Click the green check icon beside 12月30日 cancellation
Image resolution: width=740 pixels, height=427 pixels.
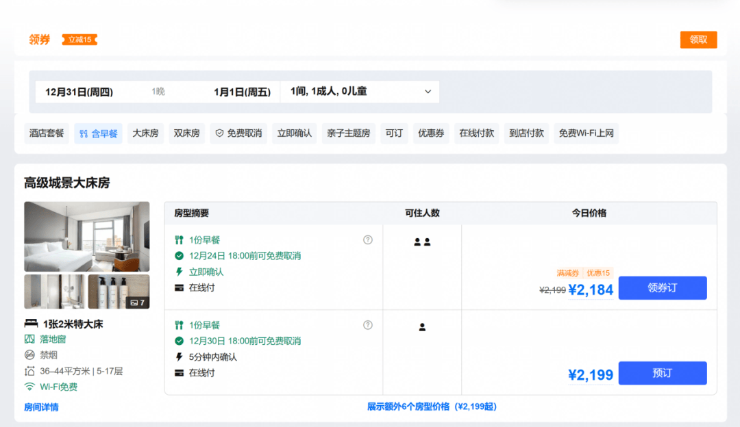coord(179,341)
